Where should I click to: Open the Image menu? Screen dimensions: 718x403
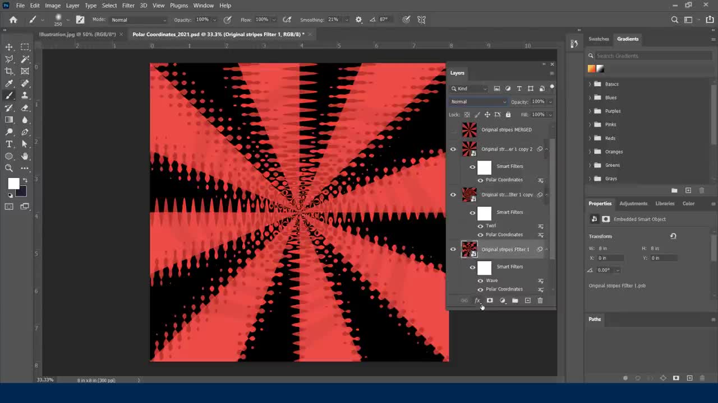click(x=53, y=5)
